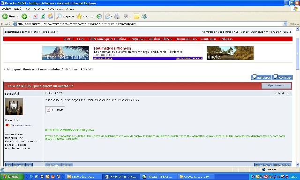Open the Mail icon dropdown arrow
Viewport: 300px width, 180px height.
point(112,16)
